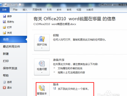Click the New document icon in the quick access toolbar

point(20,5)
